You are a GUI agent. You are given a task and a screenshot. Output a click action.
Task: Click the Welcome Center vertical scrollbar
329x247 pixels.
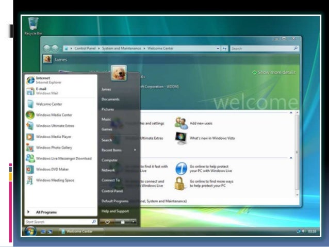(x=297, y=154)
